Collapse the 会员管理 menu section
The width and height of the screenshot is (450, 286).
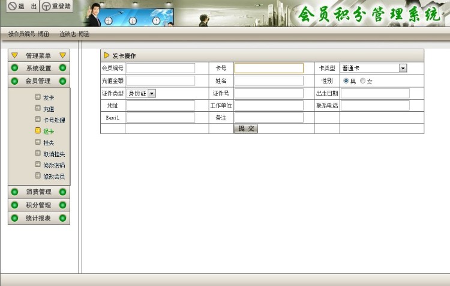(39, 81)
